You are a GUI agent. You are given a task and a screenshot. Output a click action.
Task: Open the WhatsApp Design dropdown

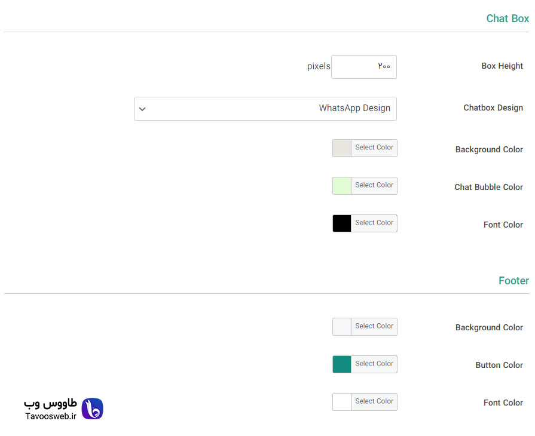tap(265, 109)
